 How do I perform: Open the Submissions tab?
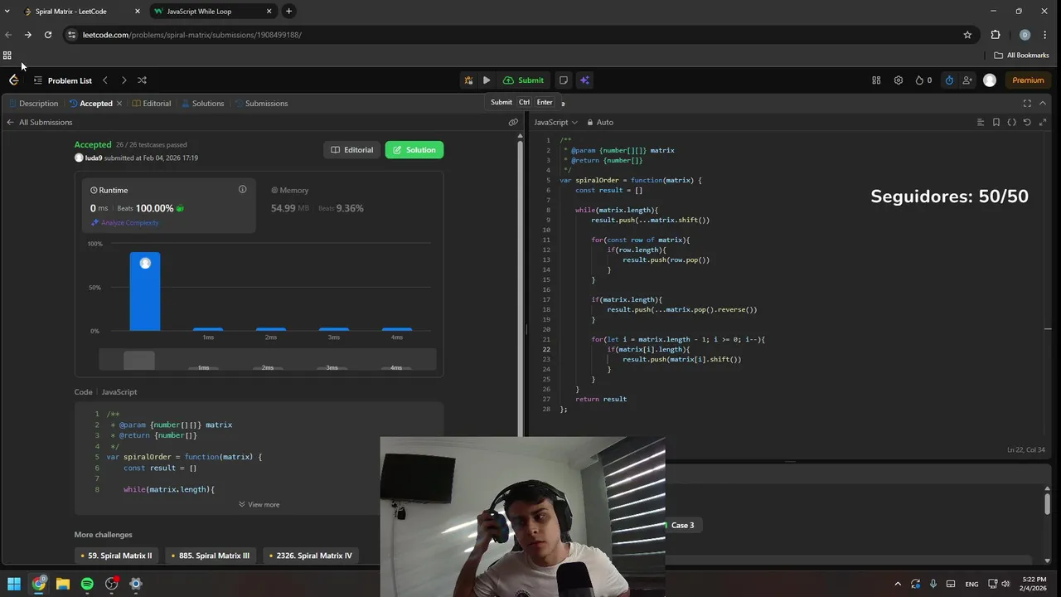point(261,104)
